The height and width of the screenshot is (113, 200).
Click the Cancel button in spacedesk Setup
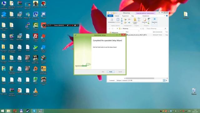[x=120, y=72]
